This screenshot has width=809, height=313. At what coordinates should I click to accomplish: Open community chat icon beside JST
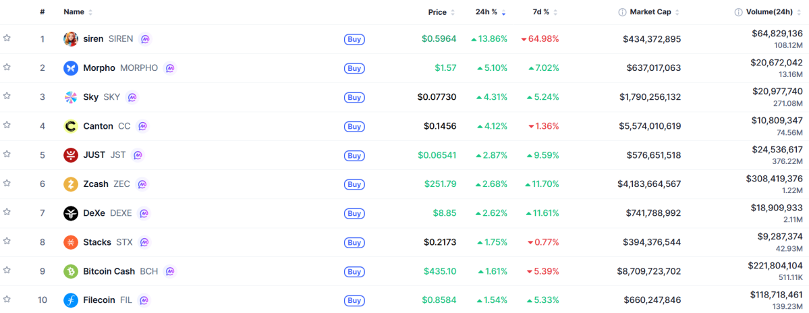[x=137, y=155]
